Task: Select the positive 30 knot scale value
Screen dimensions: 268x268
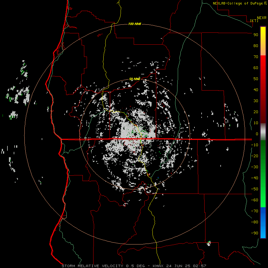Action: pos(256,101)
